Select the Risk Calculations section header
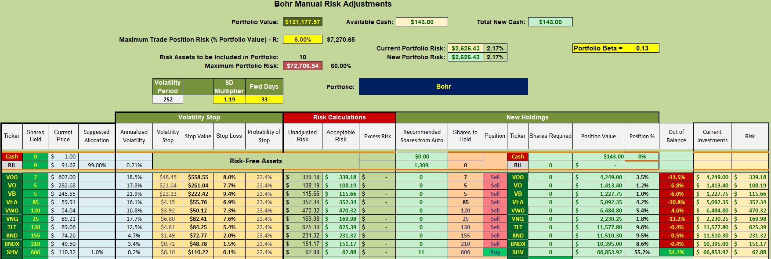 coord(340,117)
